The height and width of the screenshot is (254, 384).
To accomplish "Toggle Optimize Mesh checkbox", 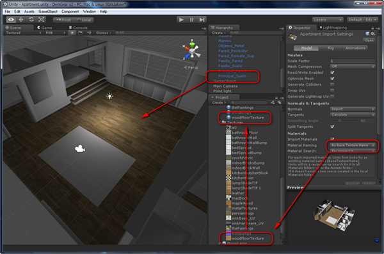I will pos(332,79).
